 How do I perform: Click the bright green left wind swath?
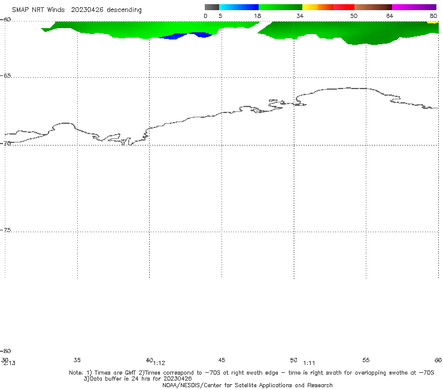(x=150, y=30)
